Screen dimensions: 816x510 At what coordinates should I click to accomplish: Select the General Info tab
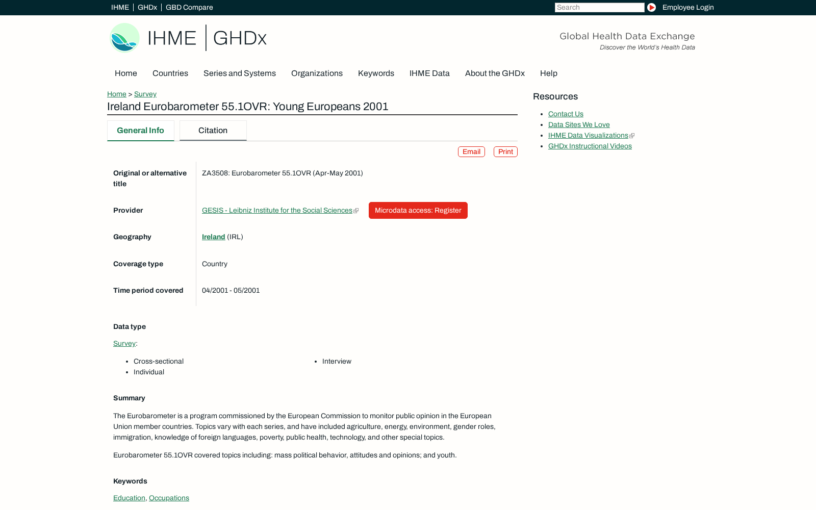[141, 131]
